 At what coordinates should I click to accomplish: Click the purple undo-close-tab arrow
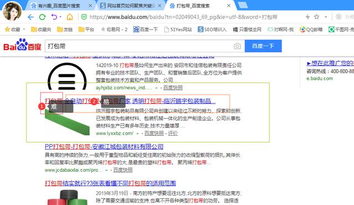tap(54, 17)
